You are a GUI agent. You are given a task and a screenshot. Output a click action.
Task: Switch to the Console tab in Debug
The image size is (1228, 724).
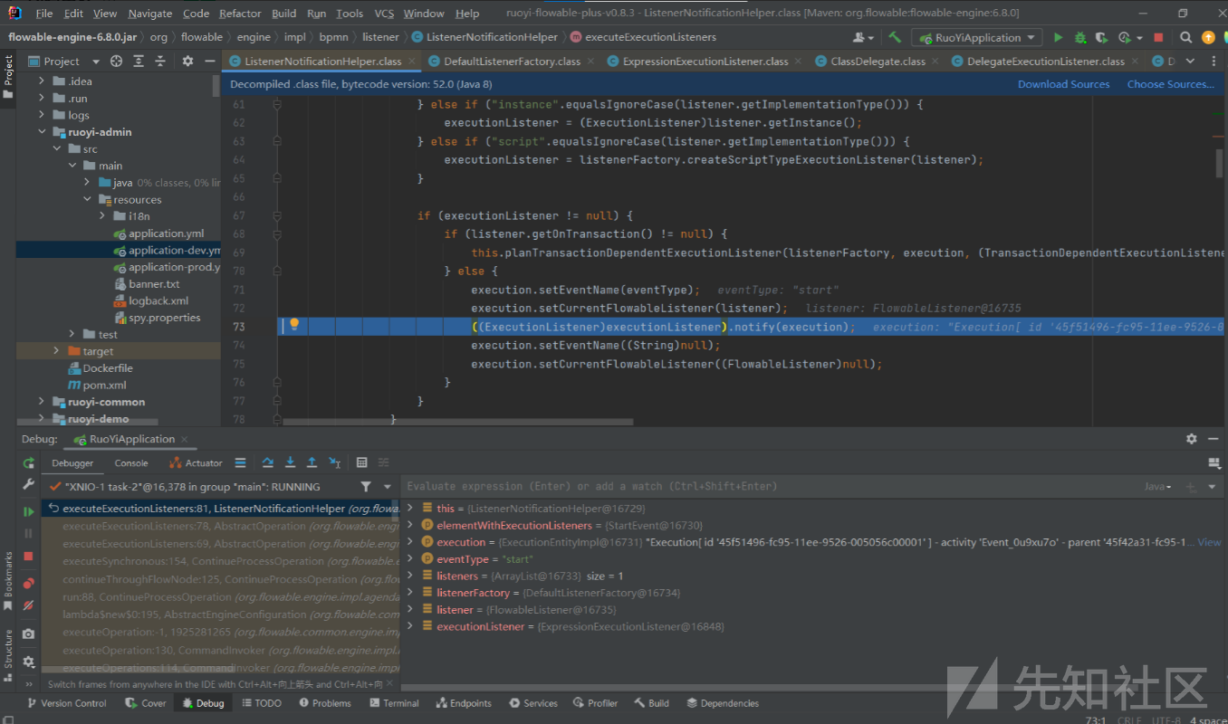[131, 462]
